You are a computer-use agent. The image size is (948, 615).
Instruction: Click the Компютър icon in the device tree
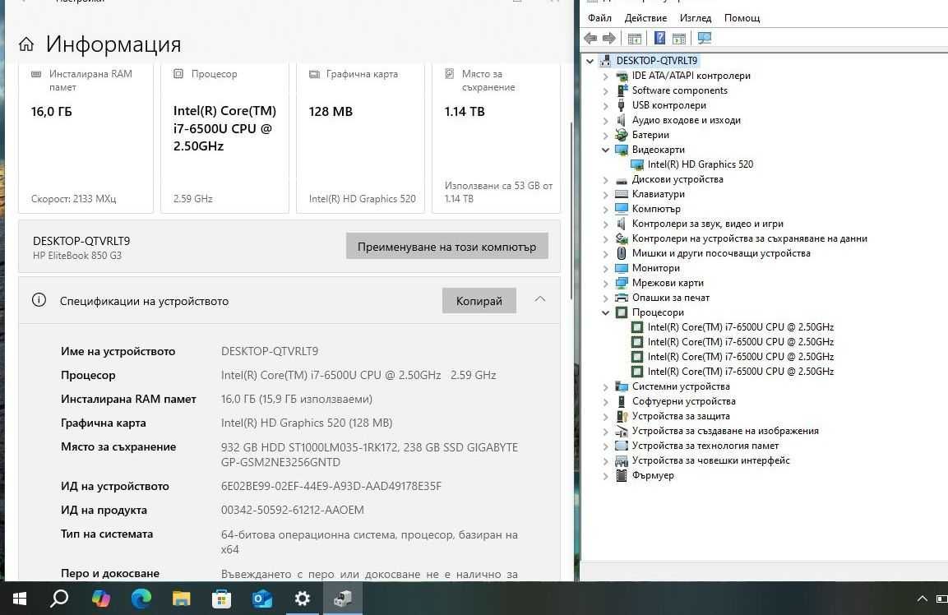coord(621,209)
